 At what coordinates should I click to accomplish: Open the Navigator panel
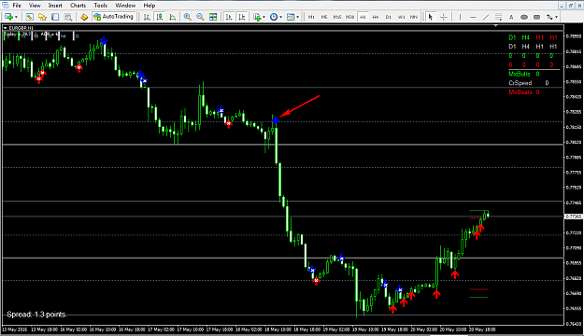point(42,17)
